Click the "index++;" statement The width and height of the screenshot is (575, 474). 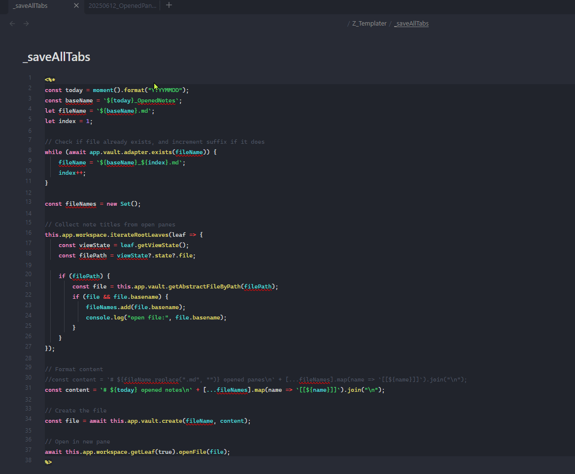coord(72,173)
